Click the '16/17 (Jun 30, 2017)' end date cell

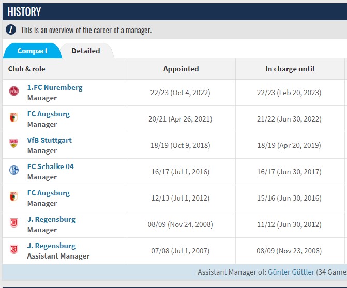click(x=289, y=172)
